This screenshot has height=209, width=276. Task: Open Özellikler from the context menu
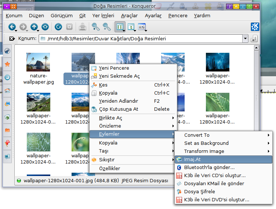point(133,169)
